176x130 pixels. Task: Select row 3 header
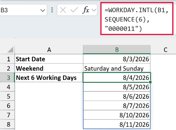click(7, 77)
